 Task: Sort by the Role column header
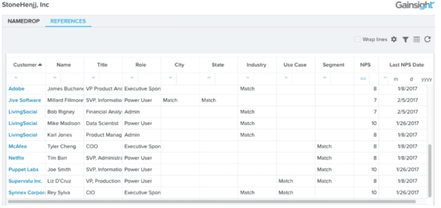[141, 65]
